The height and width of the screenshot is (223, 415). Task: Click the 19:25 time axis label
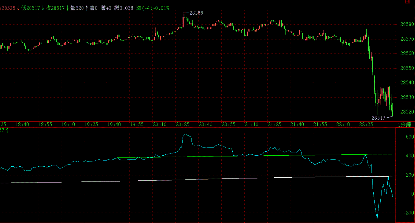click(x=91, y=124)
